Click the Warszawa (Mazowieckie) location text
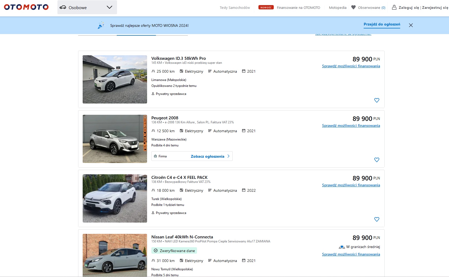The height and width of the screenshot is (277, 449). pyautogui.click(x=169, y=139)
